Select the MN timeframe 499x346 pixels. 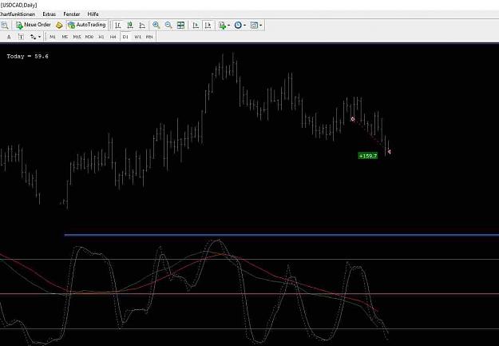click(149, 37)
